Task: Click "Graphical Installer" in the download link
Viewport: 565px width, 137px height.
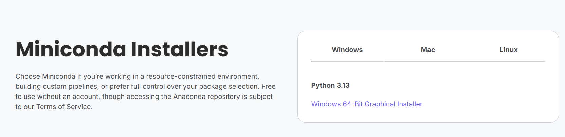Action: pos(394,104)
